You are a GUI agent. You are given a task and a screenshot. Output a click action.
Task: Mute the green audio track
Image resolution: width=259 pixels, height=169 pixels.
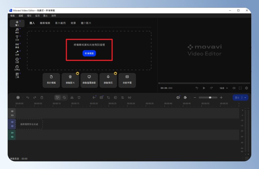pos(12,132)
